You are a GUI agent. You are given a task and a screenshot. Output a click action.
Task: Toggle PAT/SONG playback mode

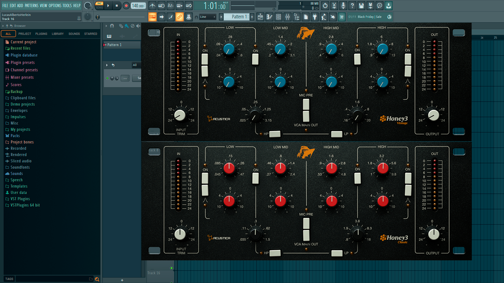click(100, 6)
